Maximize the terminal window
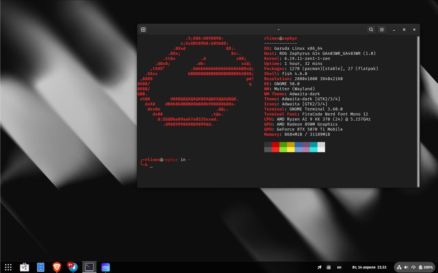The width and height of the screenshot is (438, 273). pos(404,30)
